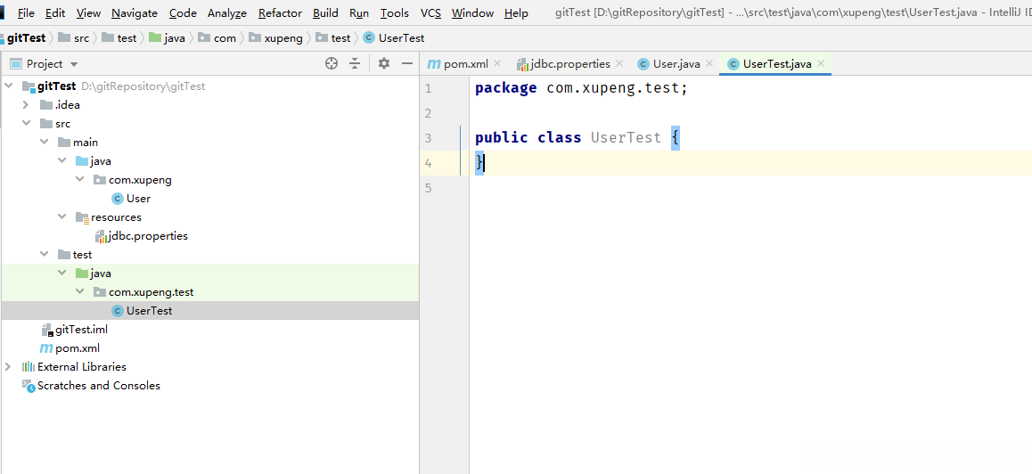Open the Run menu

(x=358, y=13)
